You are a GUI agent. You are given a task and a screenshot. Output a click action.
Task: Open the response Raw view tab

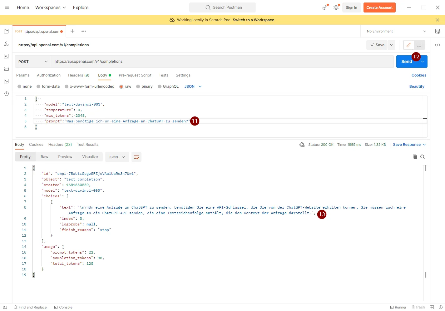click(x=44, y=157)
